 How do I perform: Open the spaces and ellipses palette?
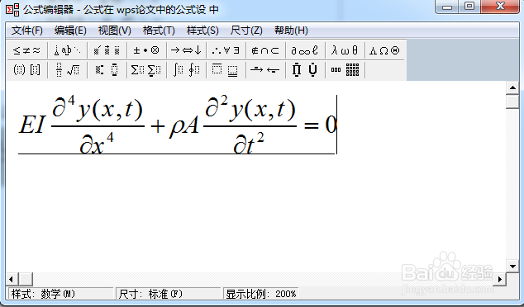[x=67, y=50]
